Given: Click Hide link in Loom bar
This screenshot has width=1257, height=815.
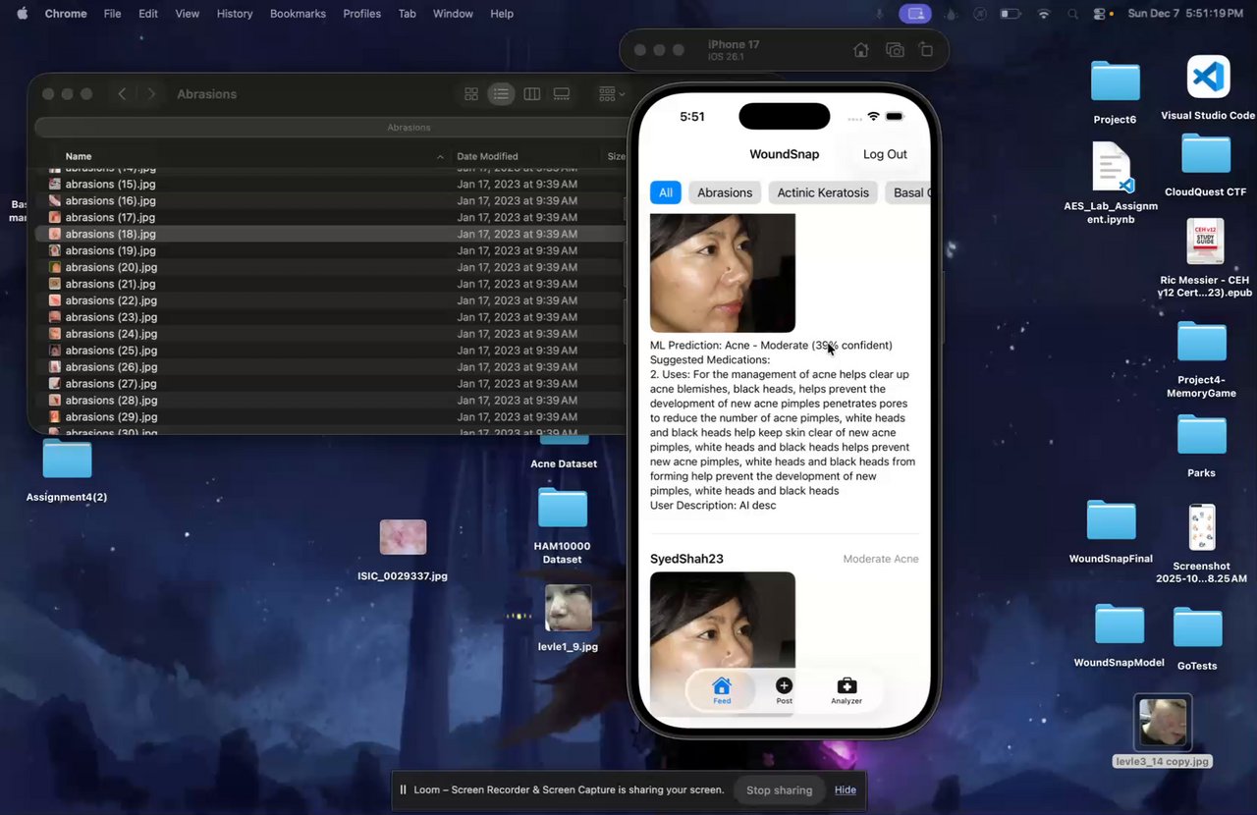Looking at the screenshot, I should coord(846,789).
